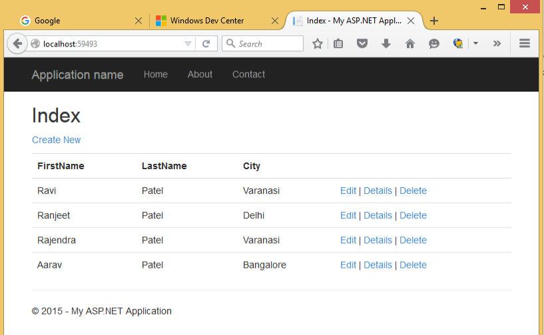Click the Create New link
The image size is (544, 335).
(x=57, y=140)
